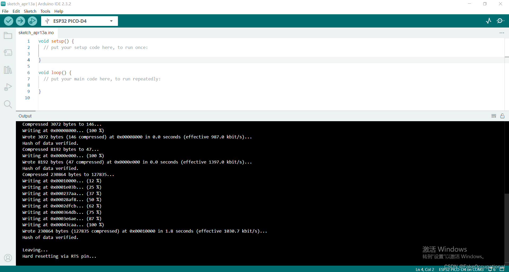Minimize the Arduino IDE window
Image resolution: width=509 pixels, height=272 pixels.
[x=469, y=4]
